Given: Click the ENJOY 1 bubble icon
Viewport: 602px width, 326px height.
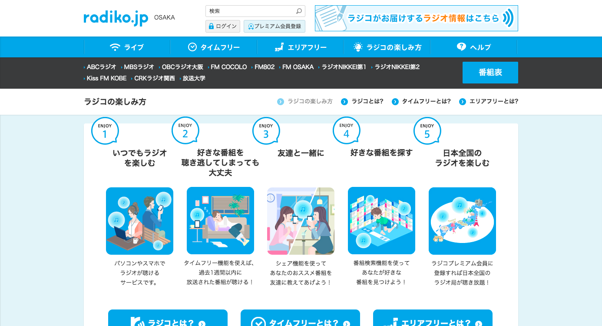Looking at the screenshot, I should coord(105,131).
